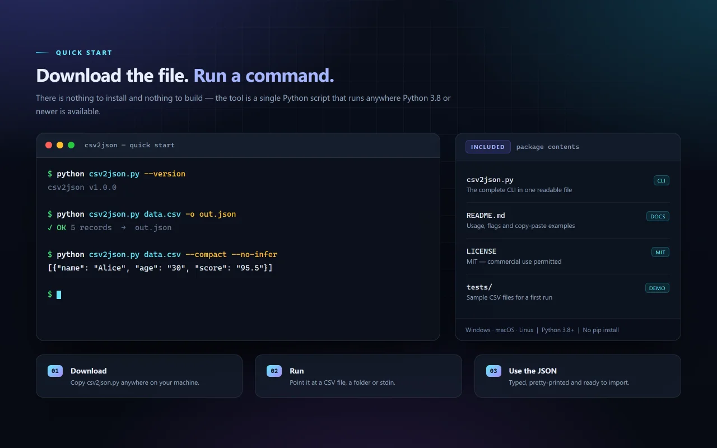Click the 01 step badge beside Download
The width and height of the screenshot is (717, 448).
[x=55, y=371]
